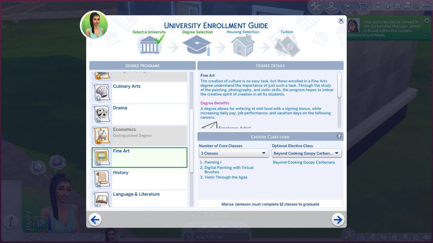Screen dimensions: 433x243
Task: Open the Optional Elective Class dropdown
Action: tap(306, 153)
